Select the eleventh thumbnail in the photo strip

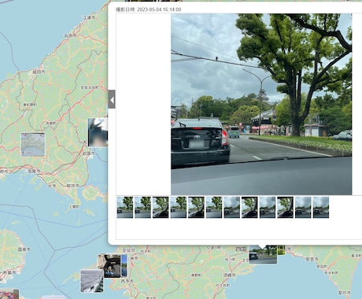tap(303, 207)
